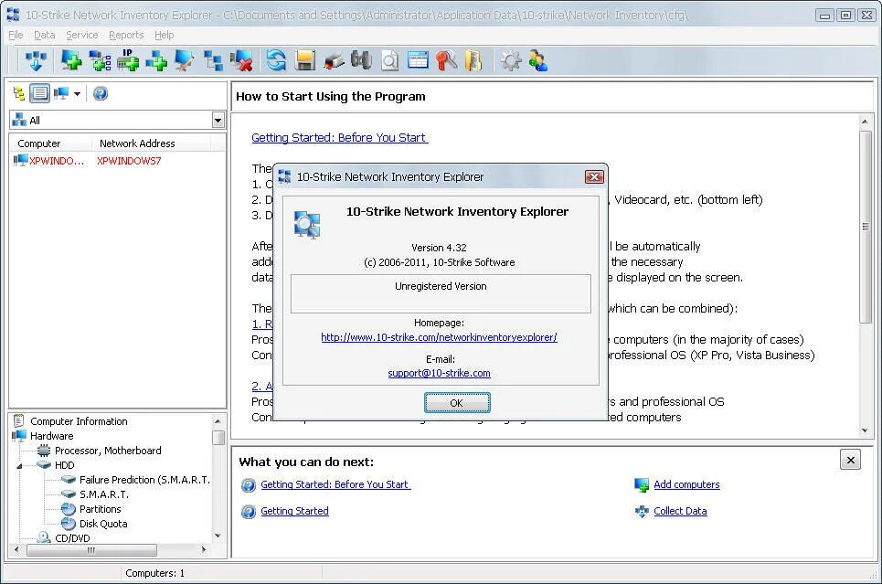
Task: Click the edit computer pencil toolbar icon
Action: [x=185, y=60]
